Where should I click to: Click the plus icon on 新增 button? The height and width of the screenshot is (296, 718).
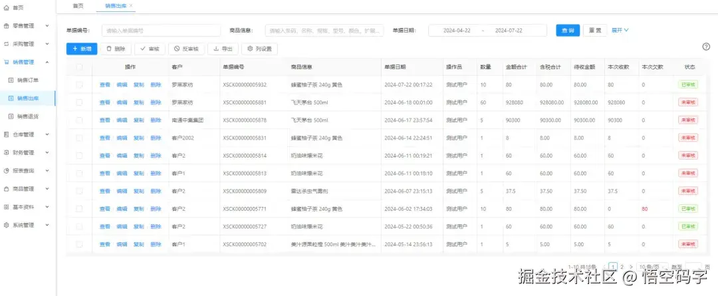[75, 49]
